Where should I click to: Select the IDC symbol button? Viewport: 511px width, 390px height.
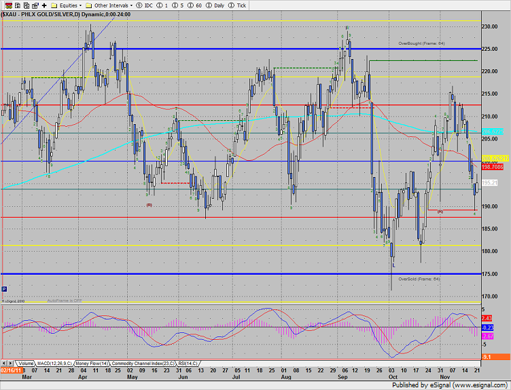[144, 5]
